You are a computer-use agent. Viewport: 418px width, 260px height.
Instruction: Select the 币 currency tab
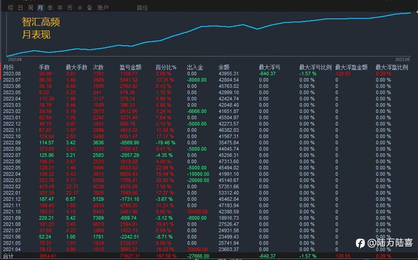click(70, 8)
